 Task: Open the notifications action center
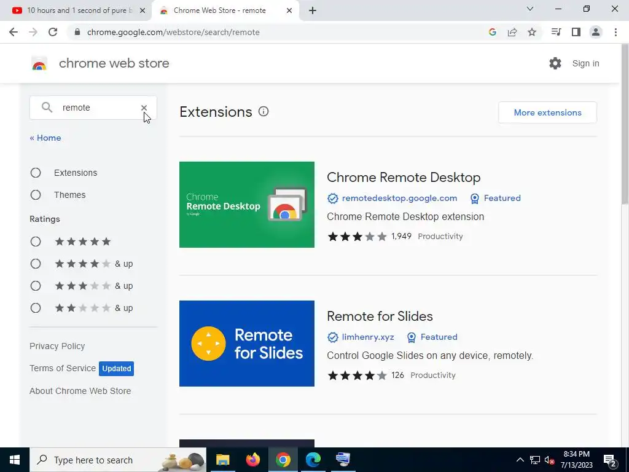coord(610,460)
